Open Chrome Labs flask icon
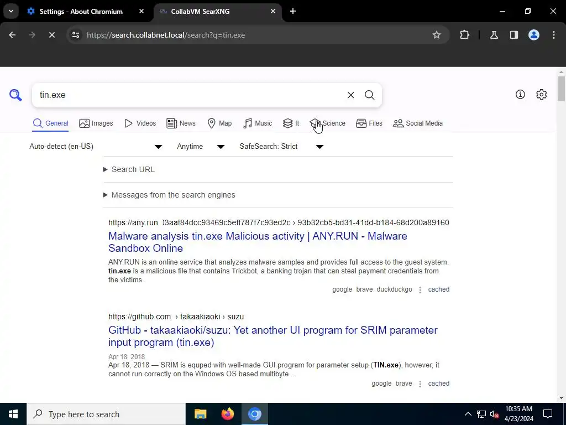566x425 pixels. pyautogui.click(x=494, y=35)
